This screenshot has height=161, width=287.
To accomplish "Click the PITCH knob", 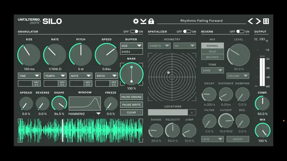I will coord(80,55).
